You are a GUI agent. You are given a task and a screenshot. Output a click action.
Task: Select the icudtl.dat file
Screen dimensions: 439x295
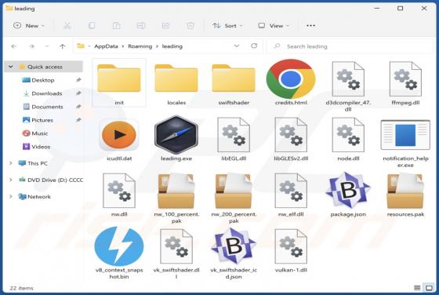point(119,139)
